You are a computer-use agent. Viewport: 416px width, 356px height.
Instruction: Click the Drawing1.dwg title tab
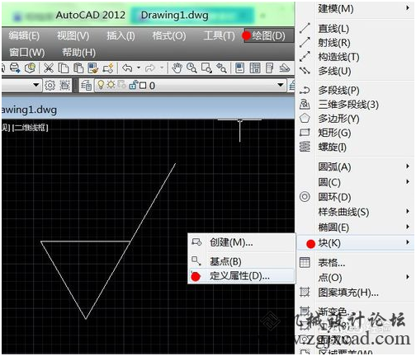point(174,16)
